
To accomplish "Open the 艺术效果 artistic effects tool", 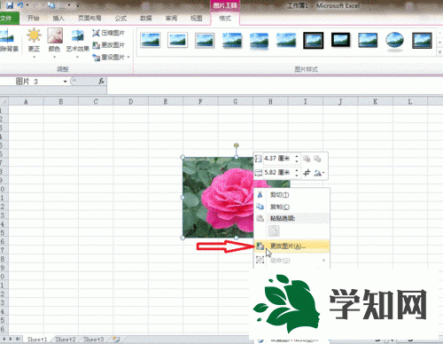I will click(77, 41).
